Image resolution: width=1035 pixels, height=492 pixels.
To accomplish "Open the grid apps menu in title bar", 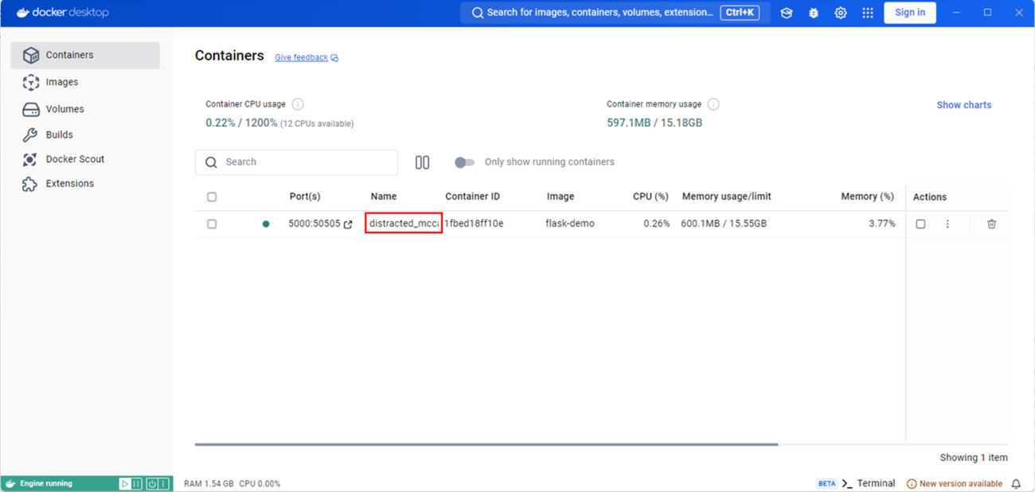I will point(867,13).
